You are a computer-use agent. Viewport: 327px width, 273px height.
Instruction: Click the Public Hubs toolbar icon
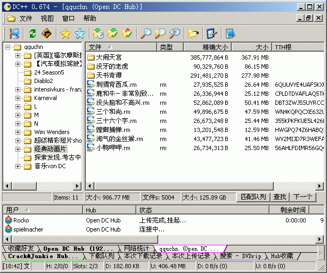click(14, 34)
